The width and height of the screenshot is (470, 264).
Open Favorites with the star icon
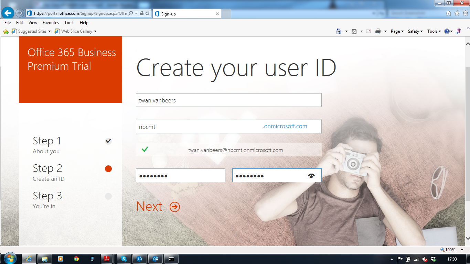click(457, 13)
